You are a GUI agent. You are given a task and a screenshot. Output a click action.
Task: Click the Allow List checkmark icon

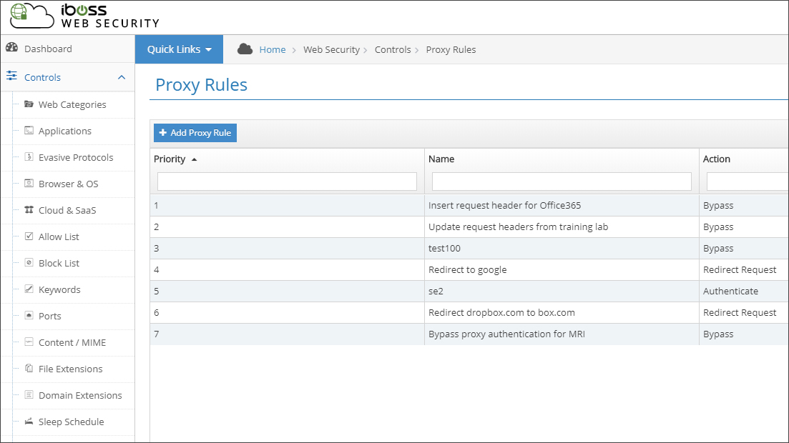click(29, 236)
